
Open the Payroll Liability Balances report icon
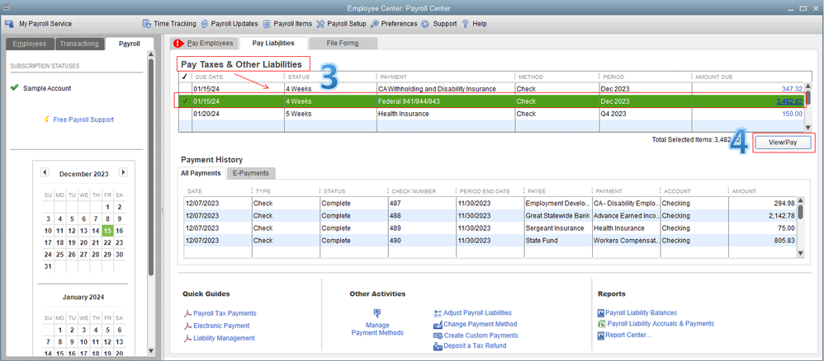600,313
